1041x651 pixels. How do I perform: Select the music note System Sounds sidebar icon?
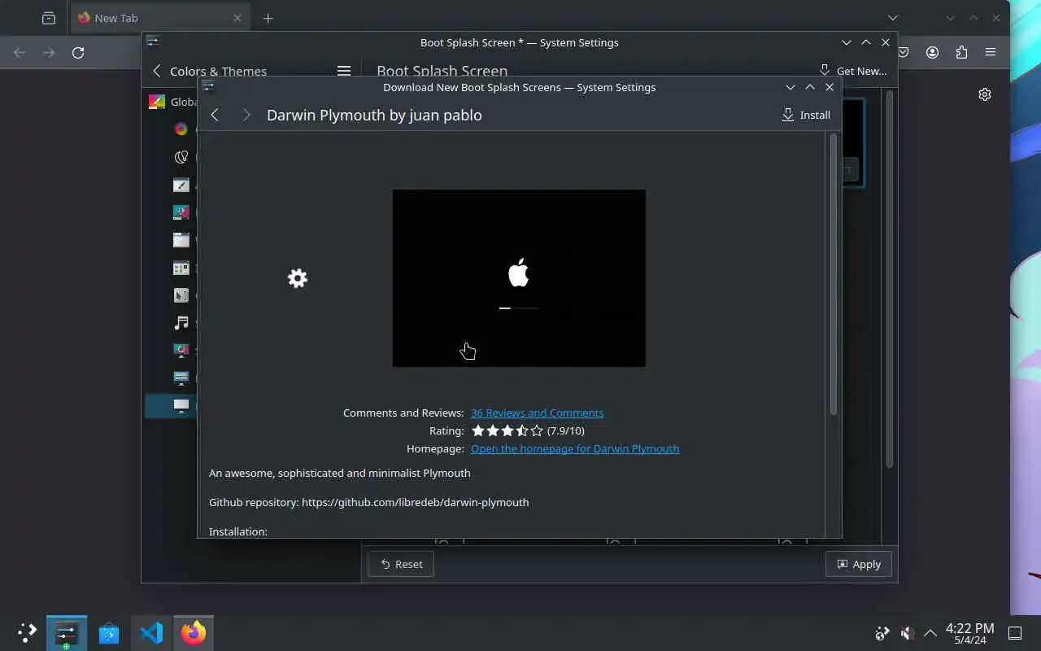[x=181, y=323]
